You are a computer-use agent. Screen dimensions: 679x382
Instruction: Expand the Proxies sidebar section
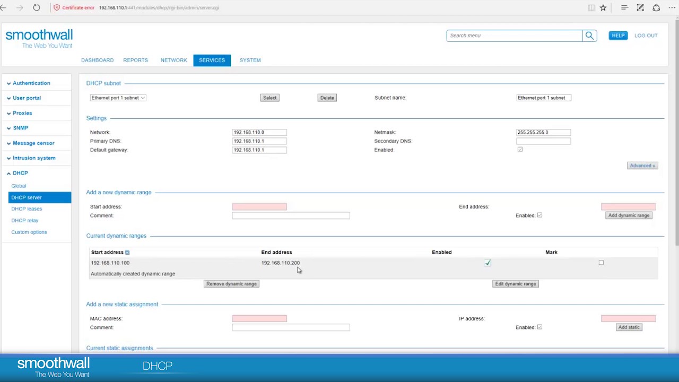tap(22, 113)
